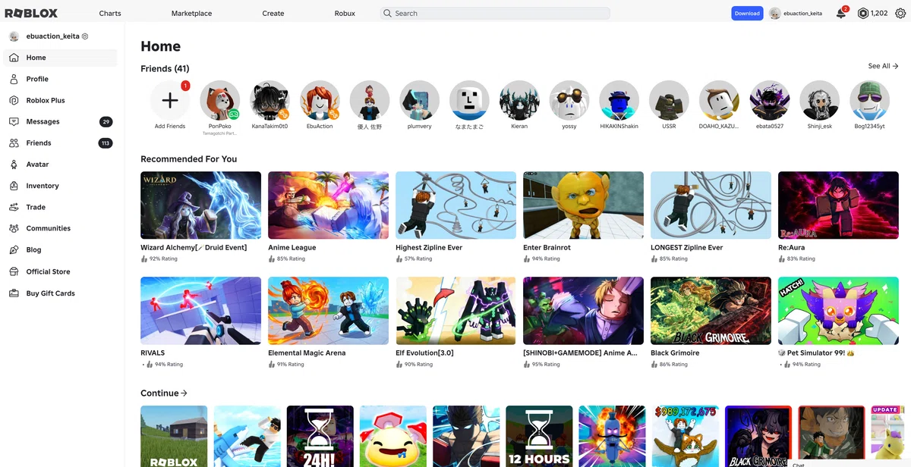Select Inventory in the sidebar
The height and width of the screenshot is (467, 911).
[x=60, y=186]
